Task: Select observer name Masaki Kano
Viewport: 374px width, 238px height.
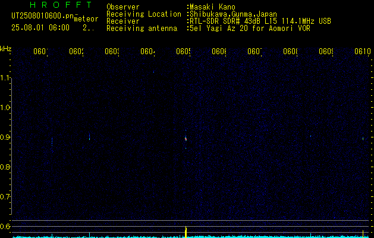Action: pyautogui.click(x=212, y=7)
